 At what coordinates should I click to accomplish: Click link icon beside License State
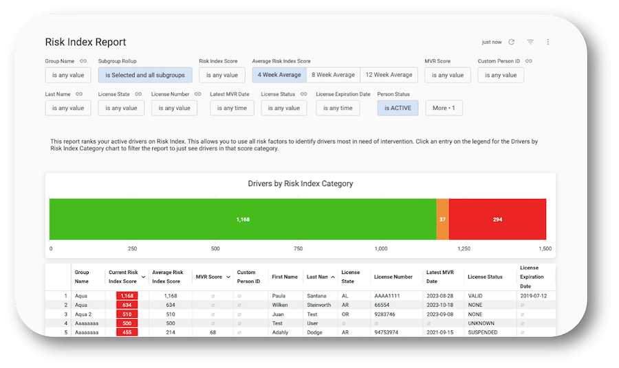coord(138,94)
